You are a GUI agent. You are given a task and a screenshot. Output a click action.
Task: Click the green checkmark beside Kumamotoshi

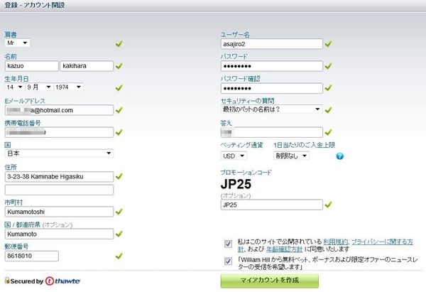click(x=119, y=212)
